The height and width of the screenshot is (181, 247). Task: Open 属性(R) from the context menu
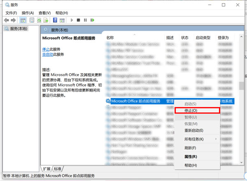tap(197, 157)
